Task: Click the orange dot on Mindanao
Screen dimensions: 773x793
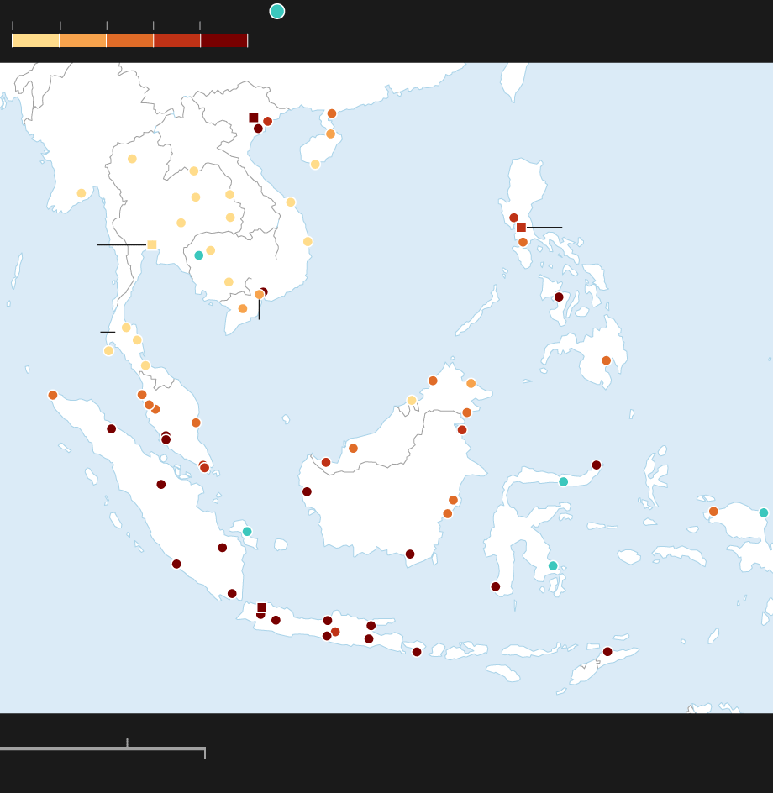Action: [x=606, y=360]
